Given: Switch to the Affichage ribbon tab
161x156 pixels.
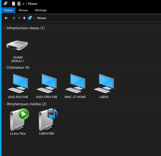Looking at the screenshot, I should coord(40,10).
